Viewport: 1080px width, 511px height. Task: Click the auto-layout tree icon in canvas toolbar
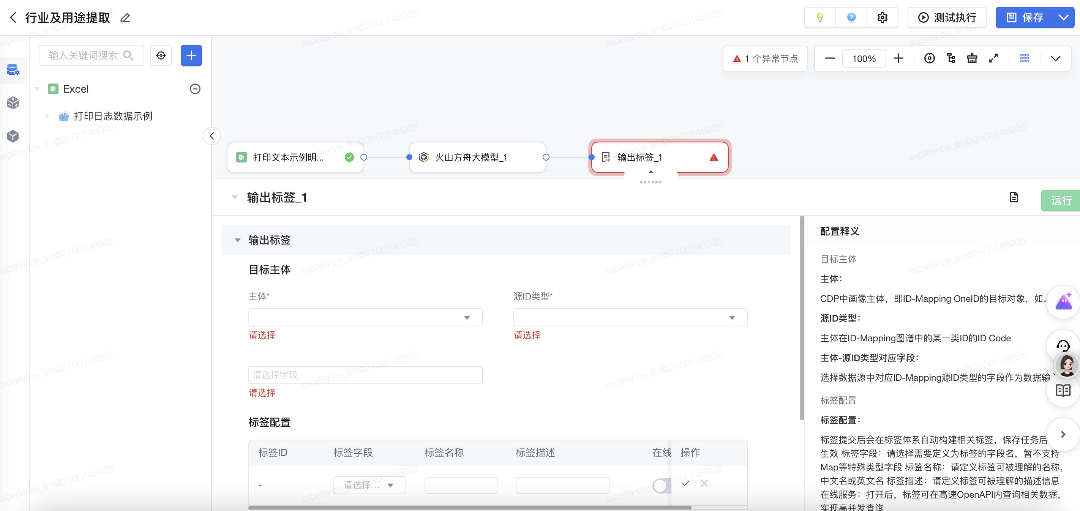coord(951,58)
